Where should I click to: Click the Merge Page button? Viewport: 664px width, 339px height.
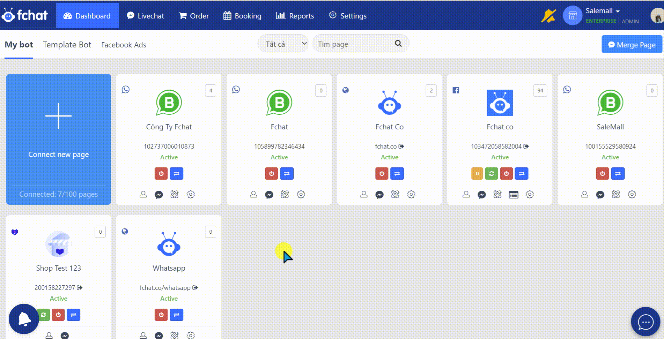(x=632, y=45)
